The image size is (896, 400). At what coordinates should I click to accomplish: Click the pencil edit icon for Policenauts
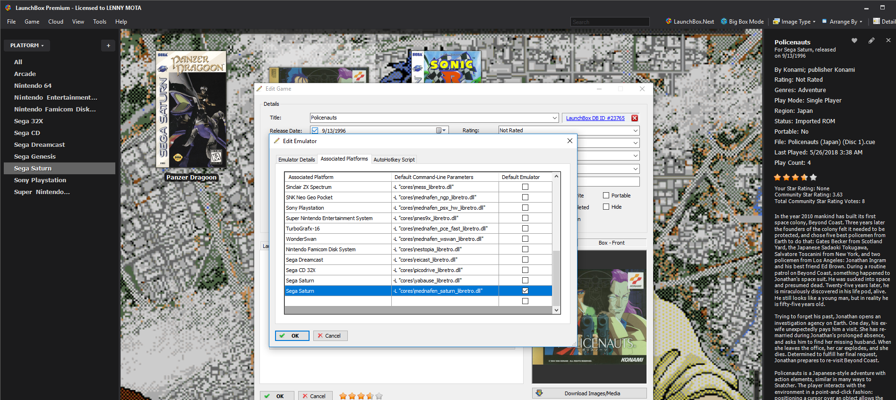click(871, 41)
